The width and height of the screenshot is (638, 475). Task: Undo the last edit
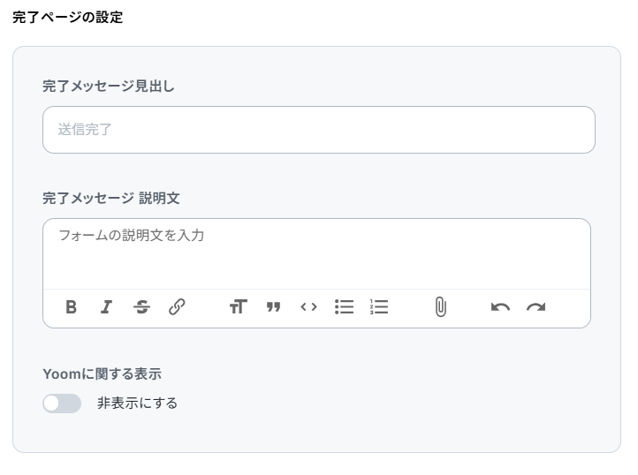500,307
